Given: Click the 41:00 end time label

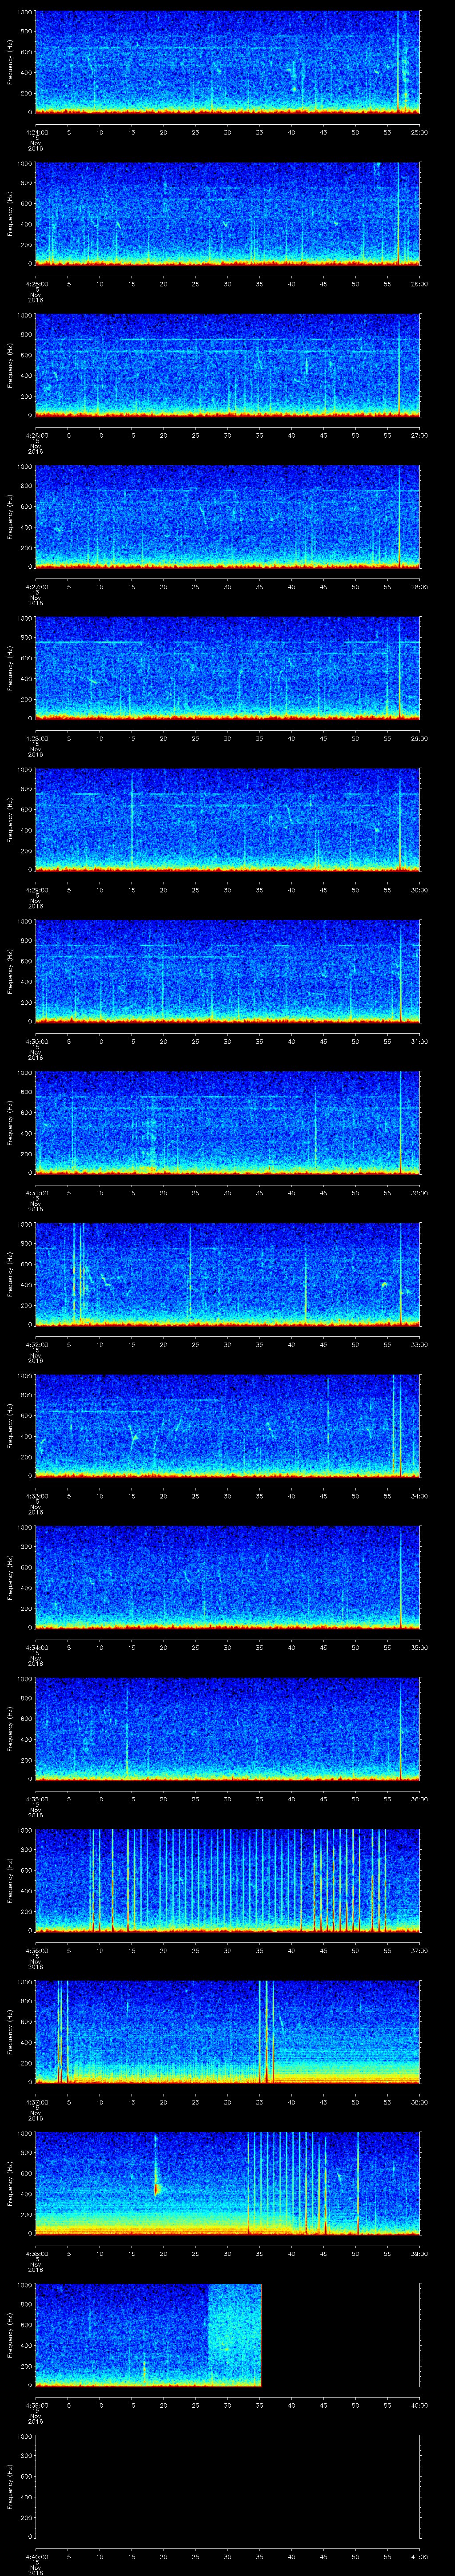Looking at the screenshot, I should pos(419,2556).
